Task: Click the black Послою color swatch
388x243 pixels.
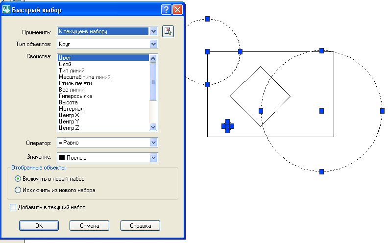Action: click(62, 158)
